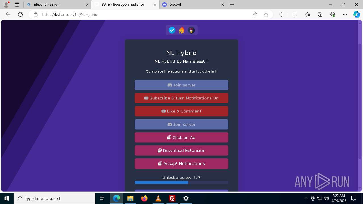Open Task View on the taskbar
The height and width of the screenshot is (204, 363).
pyautogui.click(x=102, y=198)
